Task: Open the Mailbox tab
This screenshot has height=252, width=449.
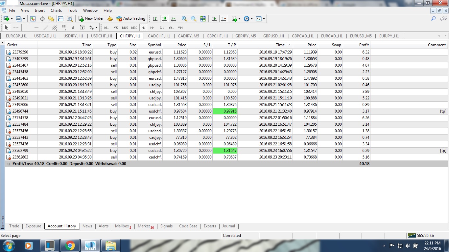Action: click(123, 226)
